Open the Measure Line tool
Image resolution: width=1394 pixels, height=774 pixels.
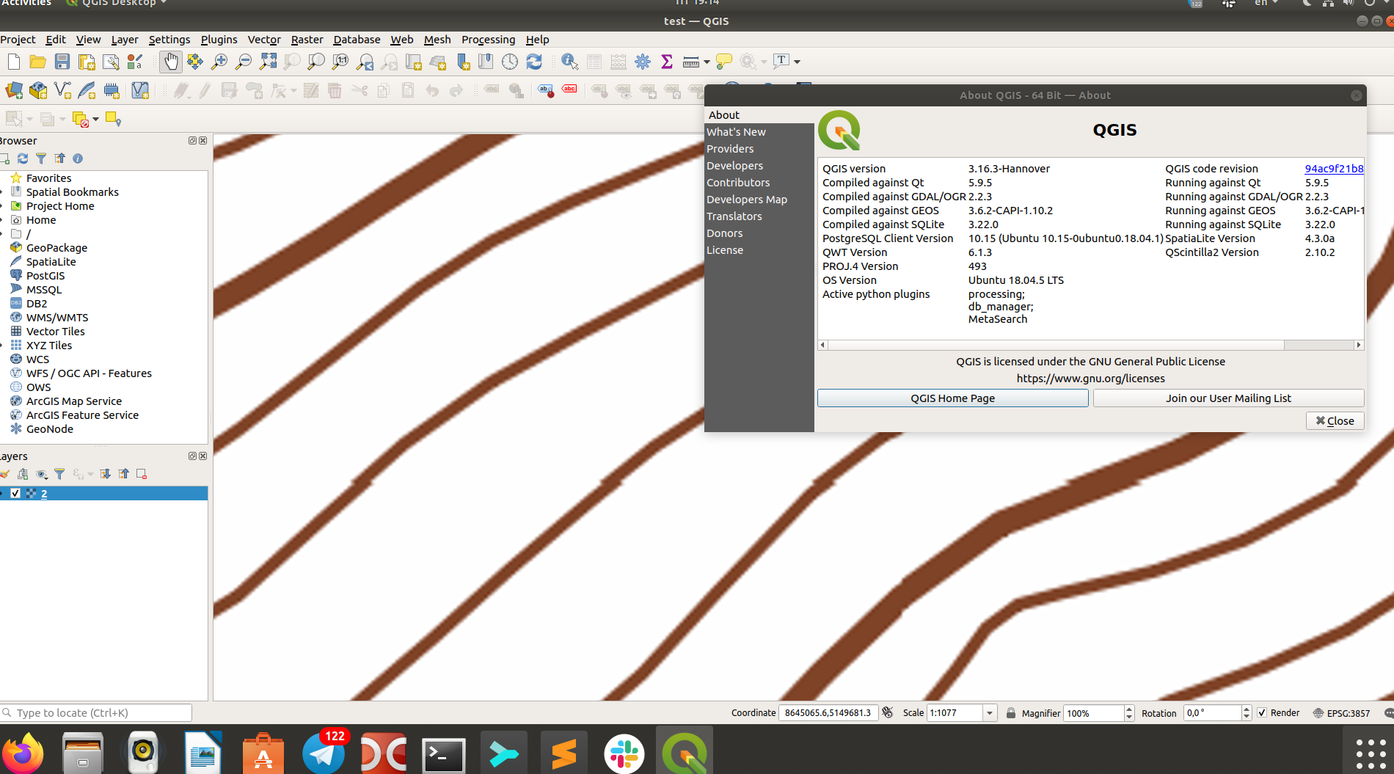pyautogui.click(x=690, y=62)
